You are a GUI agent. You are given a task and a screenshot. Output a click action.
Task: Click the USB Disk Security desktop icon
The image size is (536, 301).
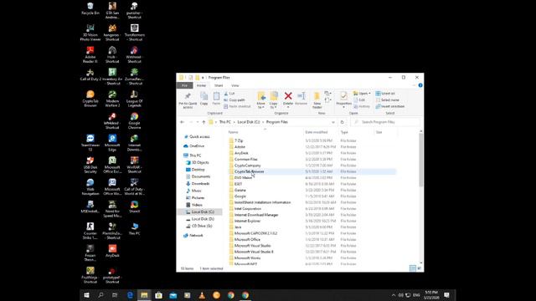[x=90, y=165]
